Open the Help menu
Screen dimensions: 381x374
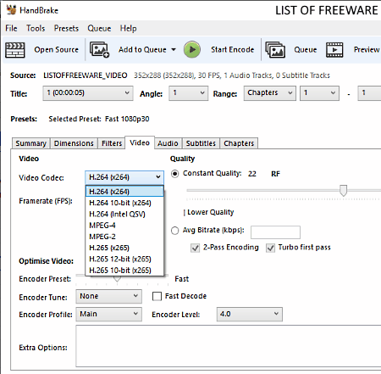(128, 28)
